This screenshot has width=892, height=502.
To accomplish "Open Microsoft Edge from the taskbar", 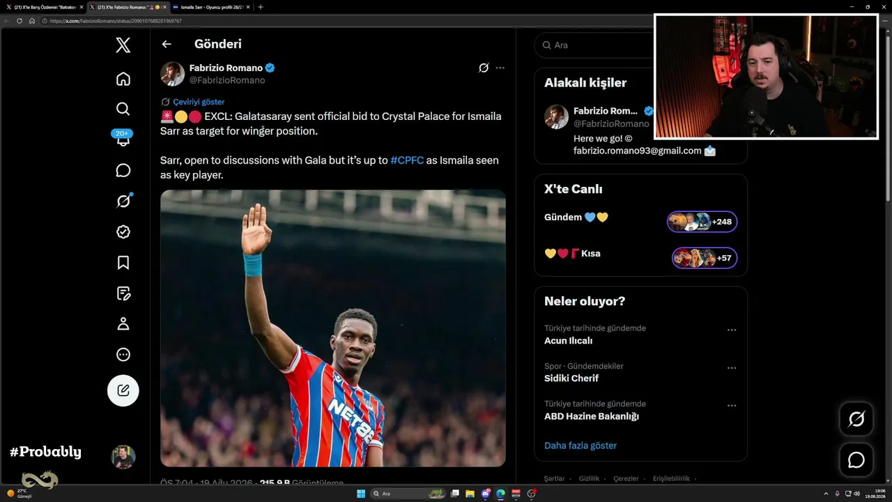I will (501, 494).
